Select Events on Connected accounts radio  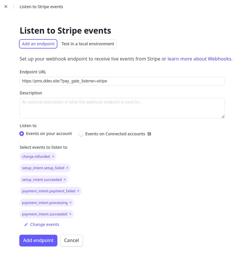[81, 134]
